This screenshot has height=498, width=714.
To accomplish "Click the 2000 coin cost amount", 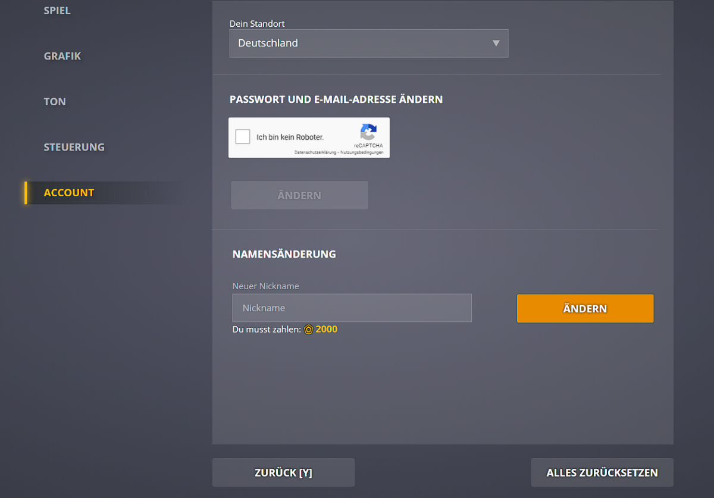I will [x=327, y=330].
